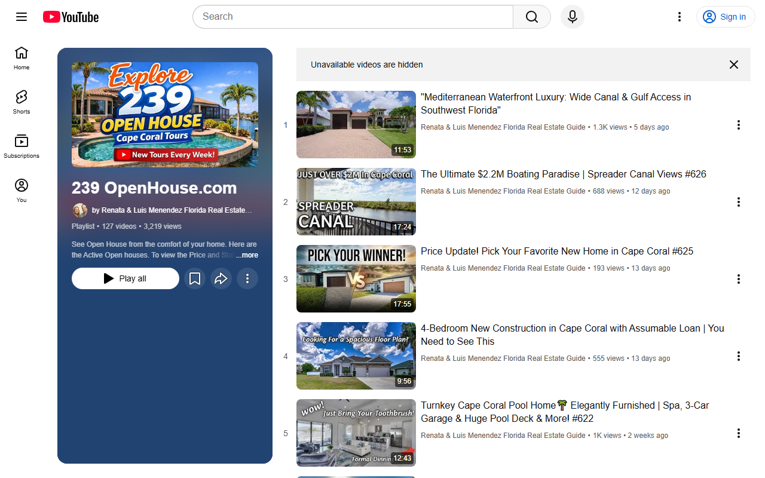Click channel name under Mediterranean Waterfront Luxury video
This screenshot has width=765, height=478.
click(503, 127)
